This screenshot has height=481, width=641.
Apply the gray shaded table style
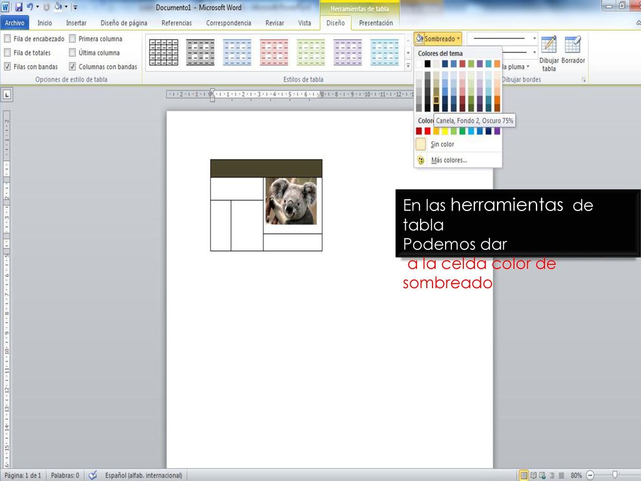(x=200, y=53)
